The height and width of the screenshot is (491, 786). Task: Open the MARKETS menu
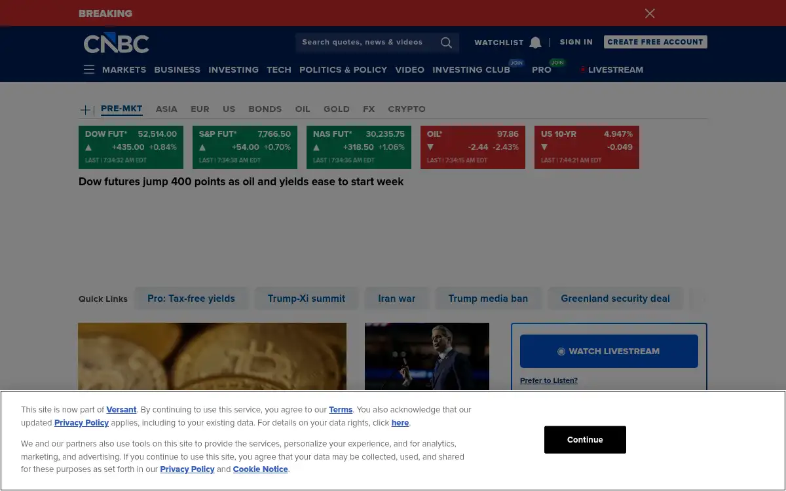(124, 69)
